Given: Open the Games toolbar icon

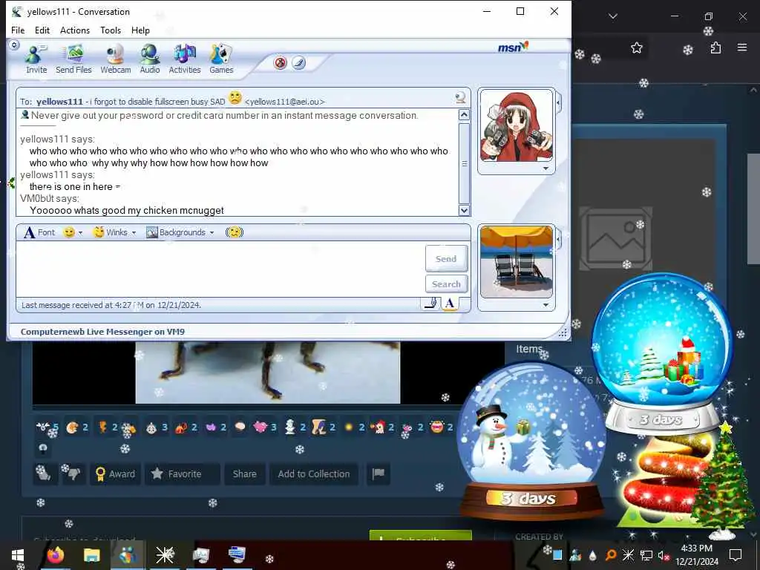Looking at the screenshot, I should tap(221, 59).
